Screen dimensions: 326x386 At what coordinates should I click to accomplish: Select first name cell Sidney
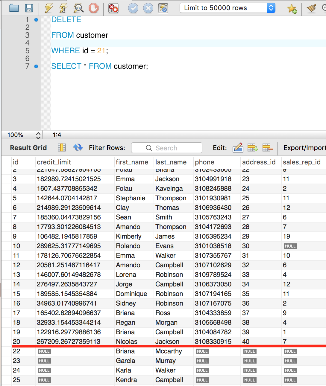point(126,303)
